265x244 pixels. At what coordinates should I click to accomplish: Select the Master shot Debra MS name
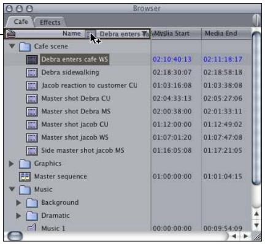[76, 112]
